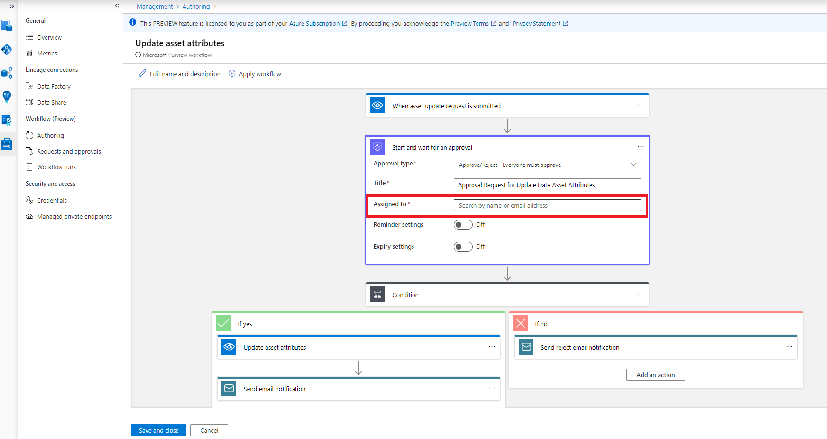
Task: Open the Azure Subscription link
Action: [x=318, y=23]
